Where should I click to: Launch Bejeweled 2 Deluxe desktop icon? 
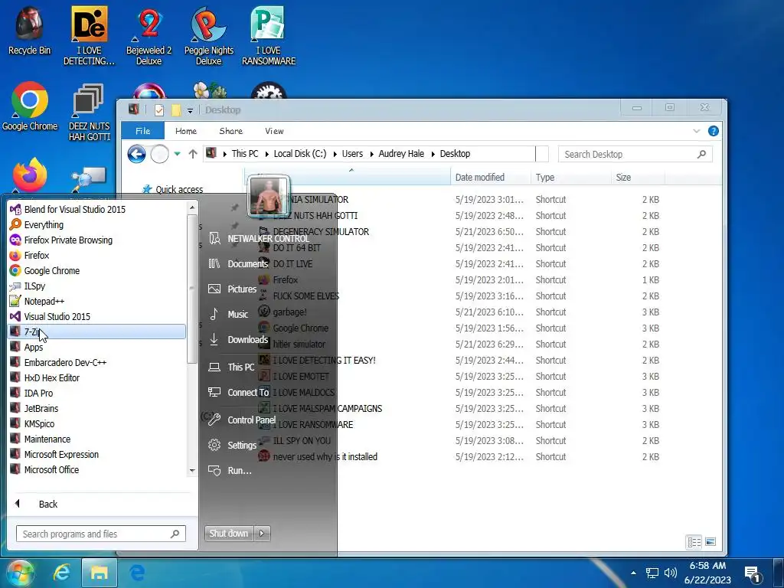[x=149, y=35]
